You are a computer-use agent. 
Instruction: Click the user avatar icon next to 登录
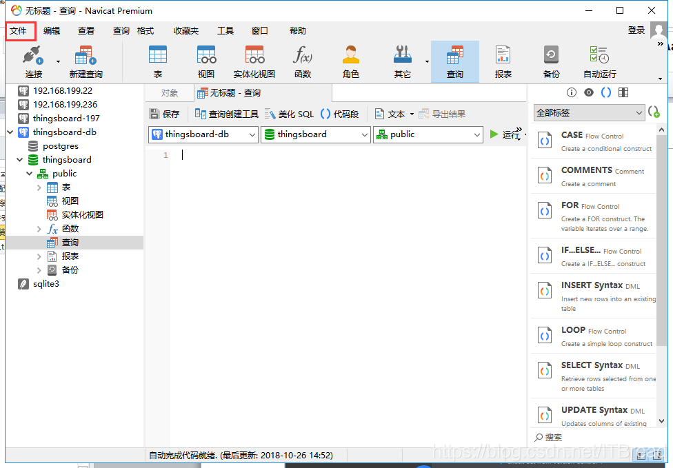[x=659, y=30]
